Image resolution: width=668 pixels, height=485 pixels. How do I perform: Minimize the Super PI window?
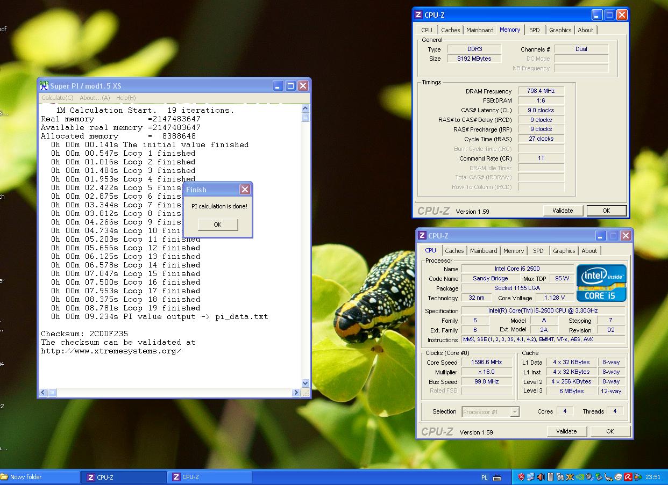click(x=278, y=85)
